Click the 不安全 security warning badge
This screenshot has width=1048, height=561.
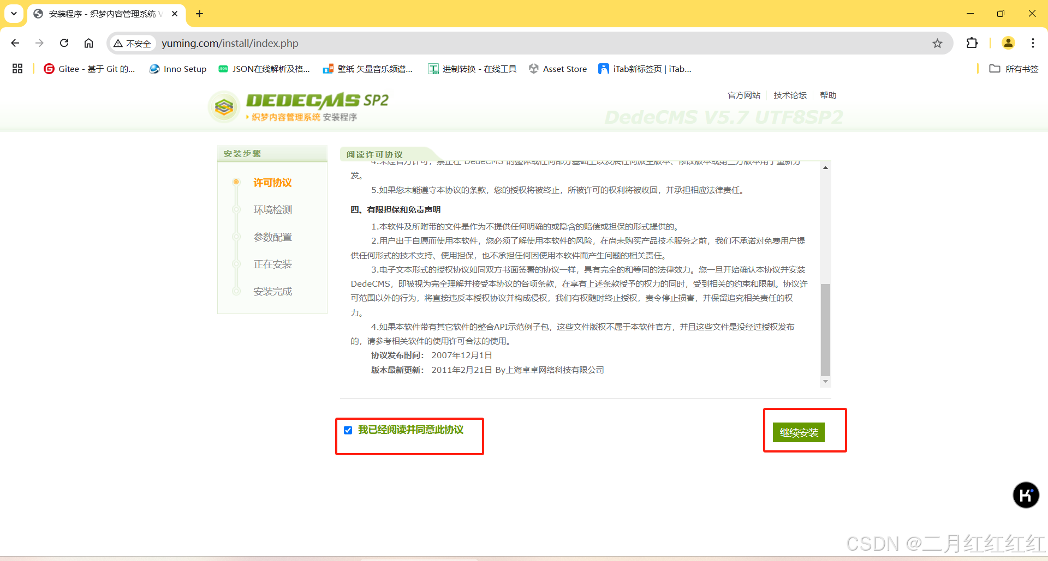click(x=133, y=44)
